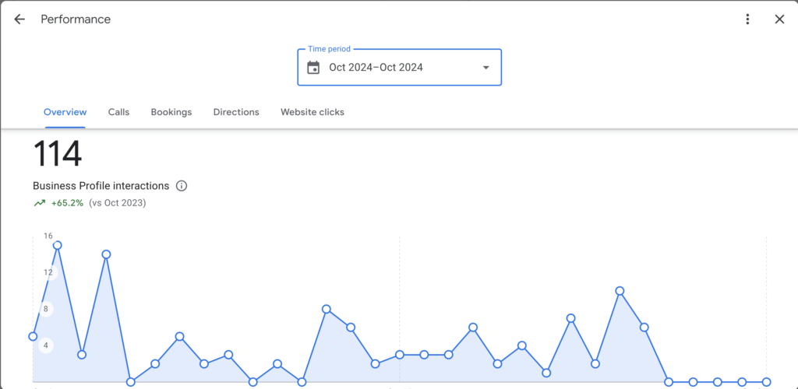798x389 pixels.
Task: Go back using the left arrow
Action: coord(19,19)
